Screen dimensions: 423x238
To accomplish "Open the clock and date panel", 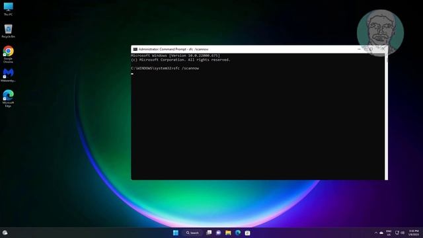I will pos(414,233).
